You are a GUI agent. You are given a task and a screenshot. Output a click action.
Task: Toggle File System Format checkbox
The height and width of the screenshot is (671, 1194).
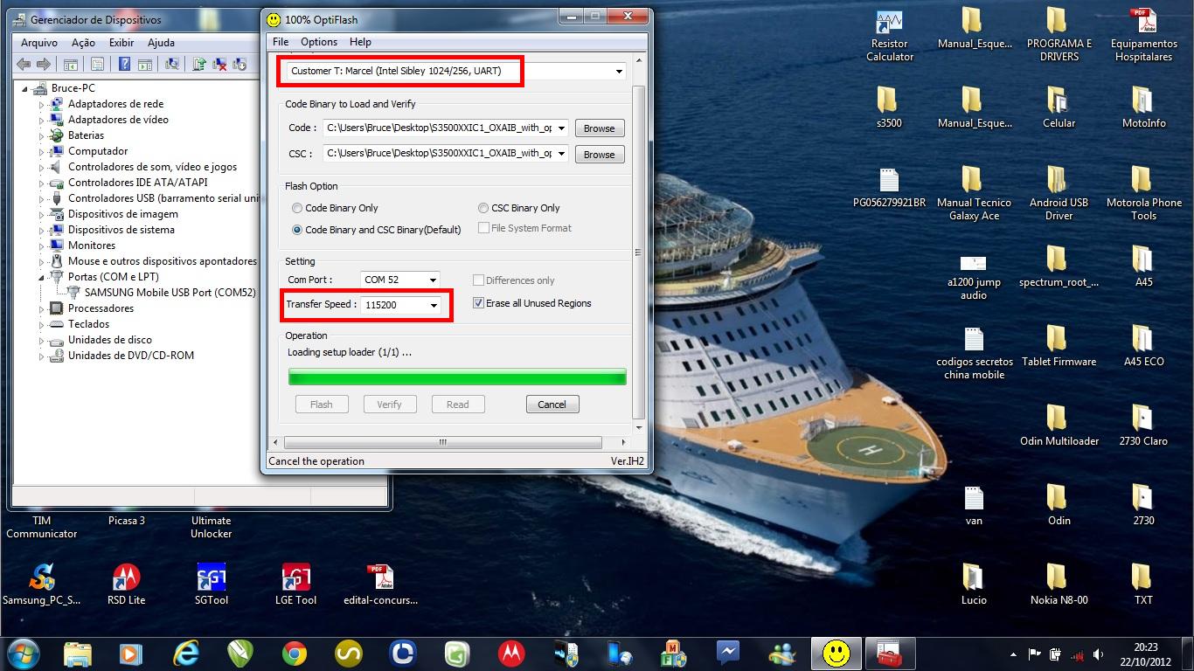(x=524, y=228)
